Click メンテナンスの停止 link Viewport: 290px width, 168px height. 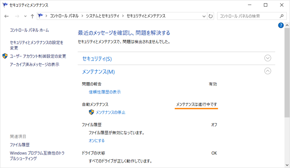click(x=111, y=112)
